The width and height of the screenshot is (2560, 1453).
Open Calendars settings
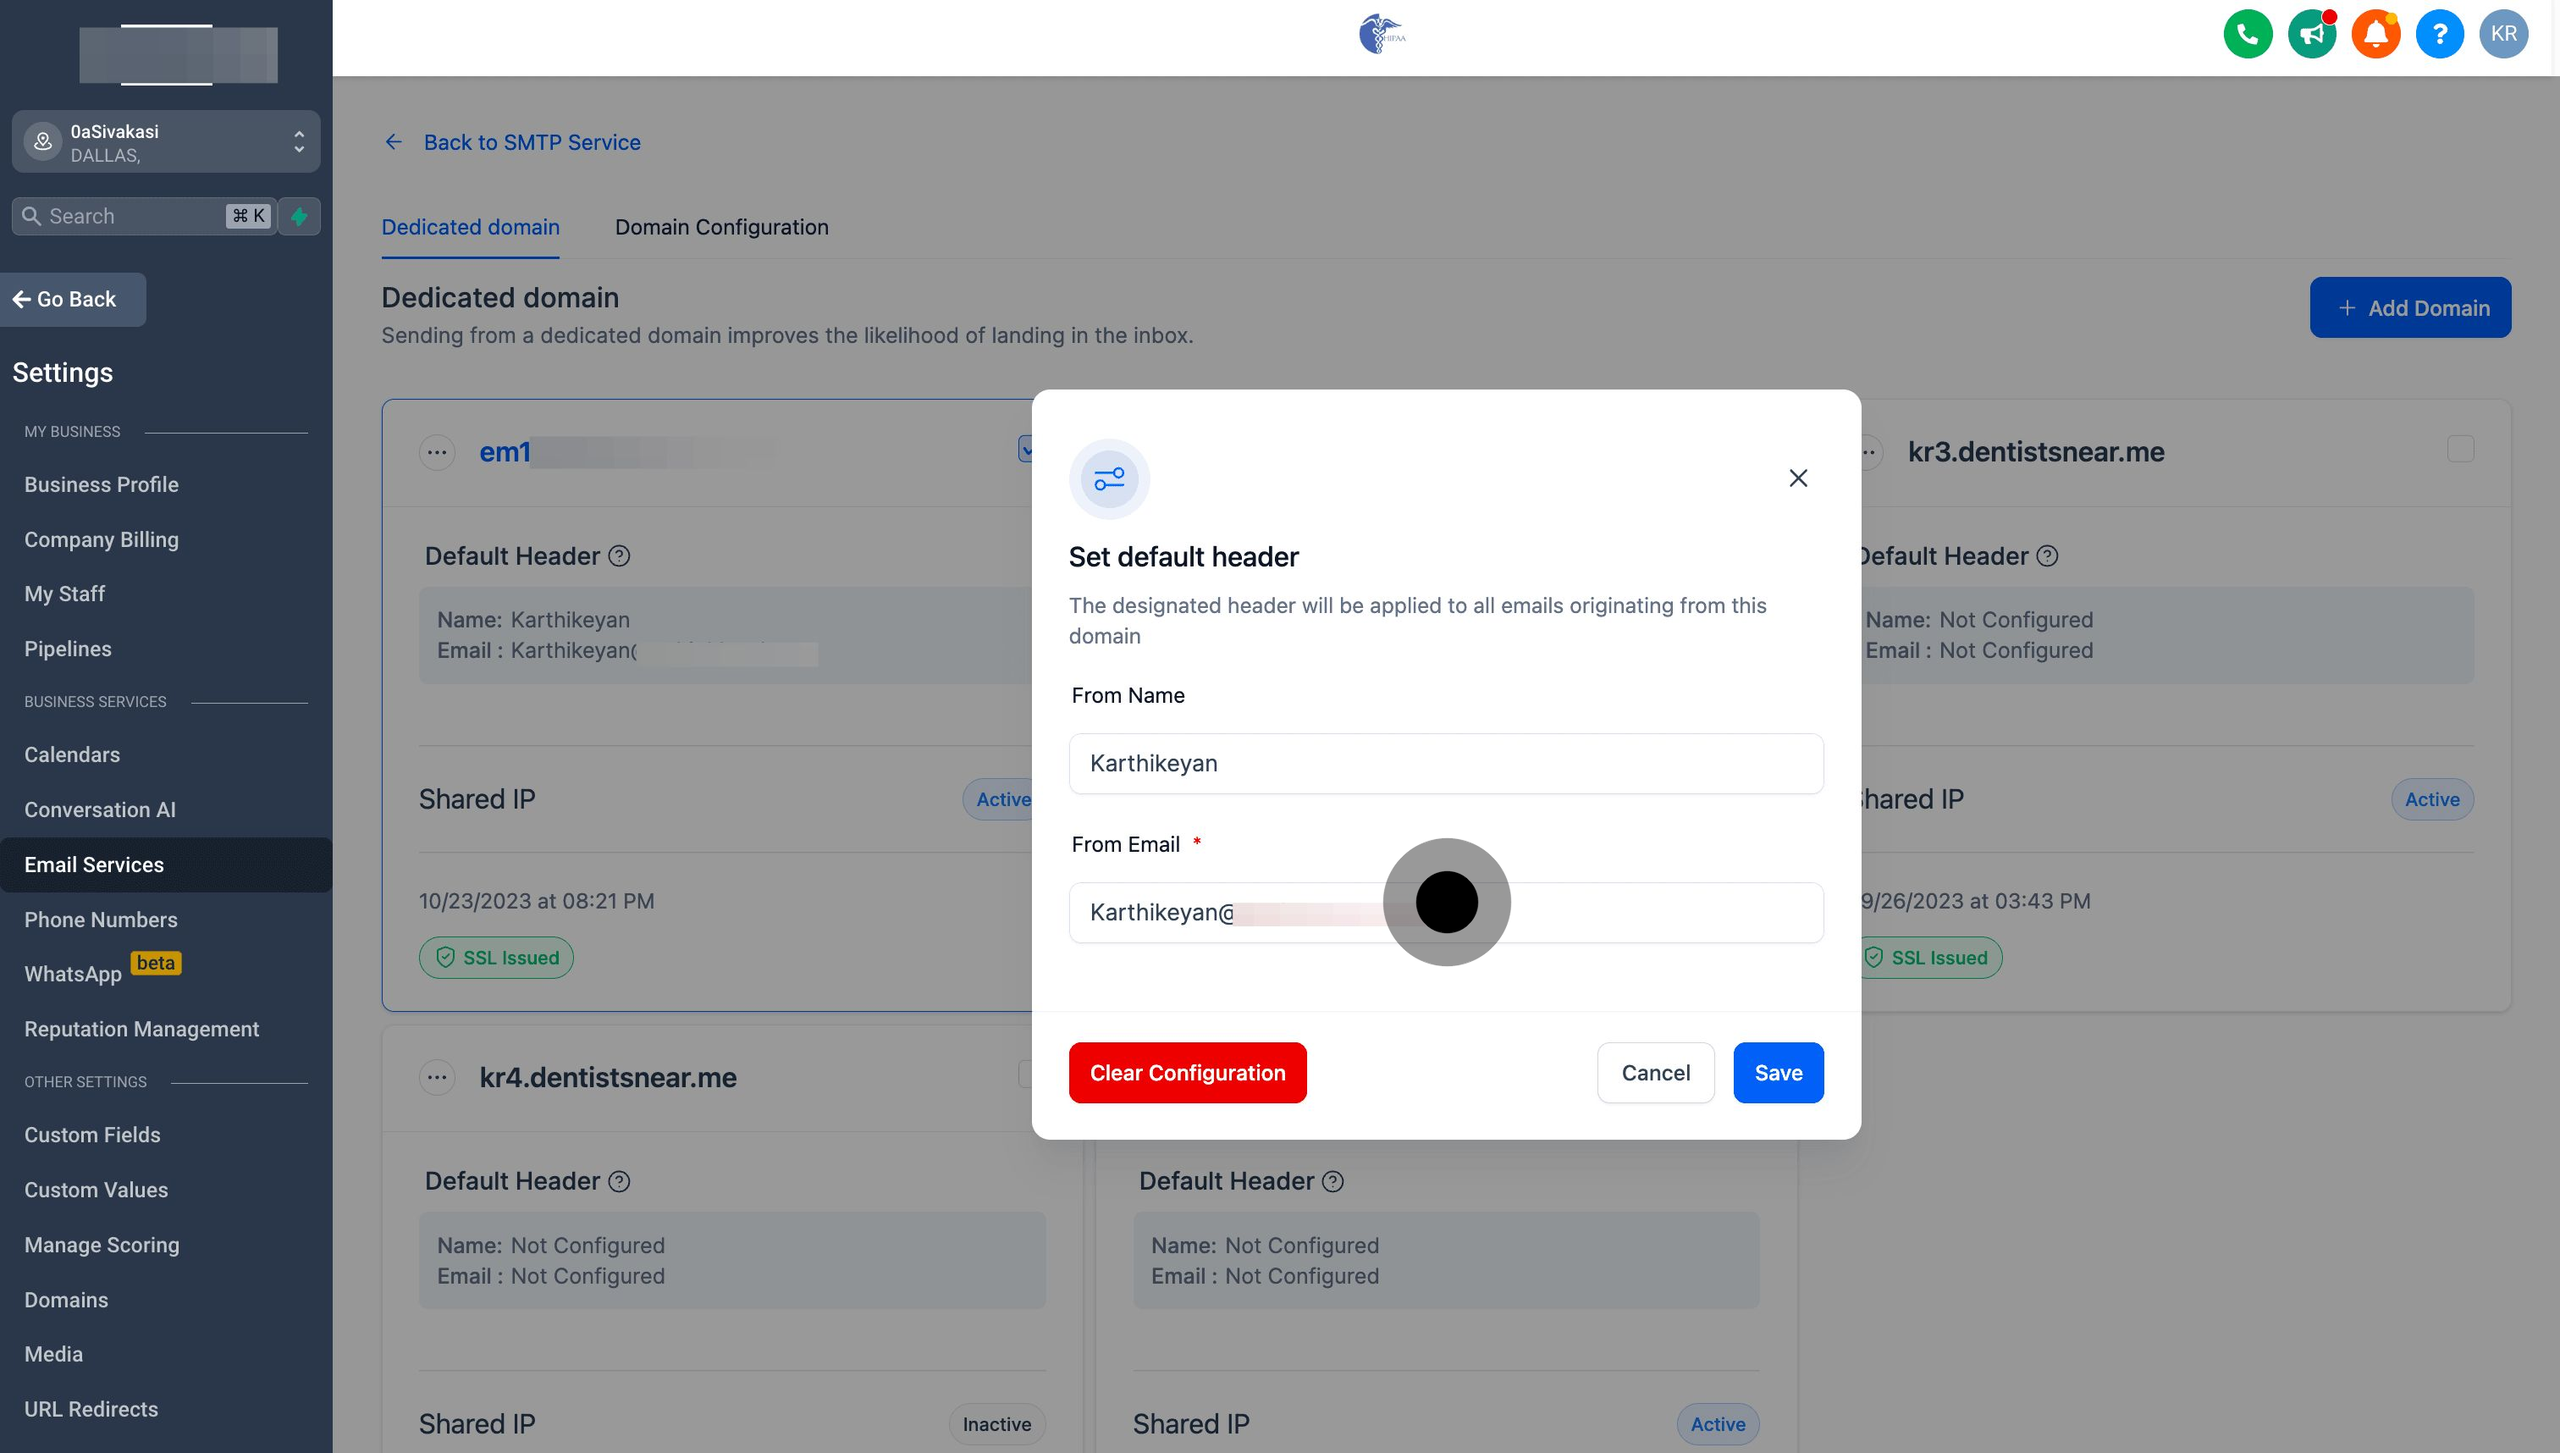pos(72,754)
